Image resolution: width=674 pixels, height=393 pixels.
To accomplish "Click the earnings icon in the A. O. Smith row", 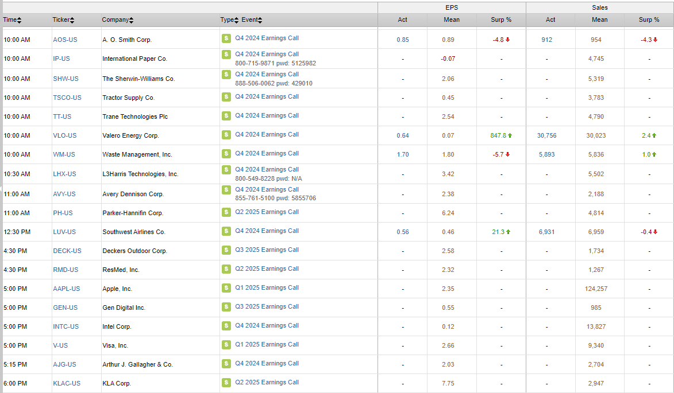I will coord(226,38).
